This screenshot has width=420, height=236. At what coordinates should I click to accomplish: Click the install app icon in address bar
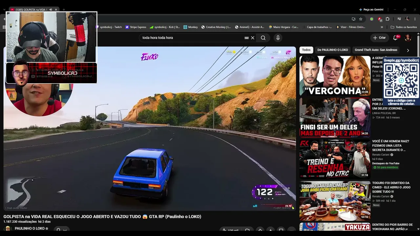pos(353,19)
